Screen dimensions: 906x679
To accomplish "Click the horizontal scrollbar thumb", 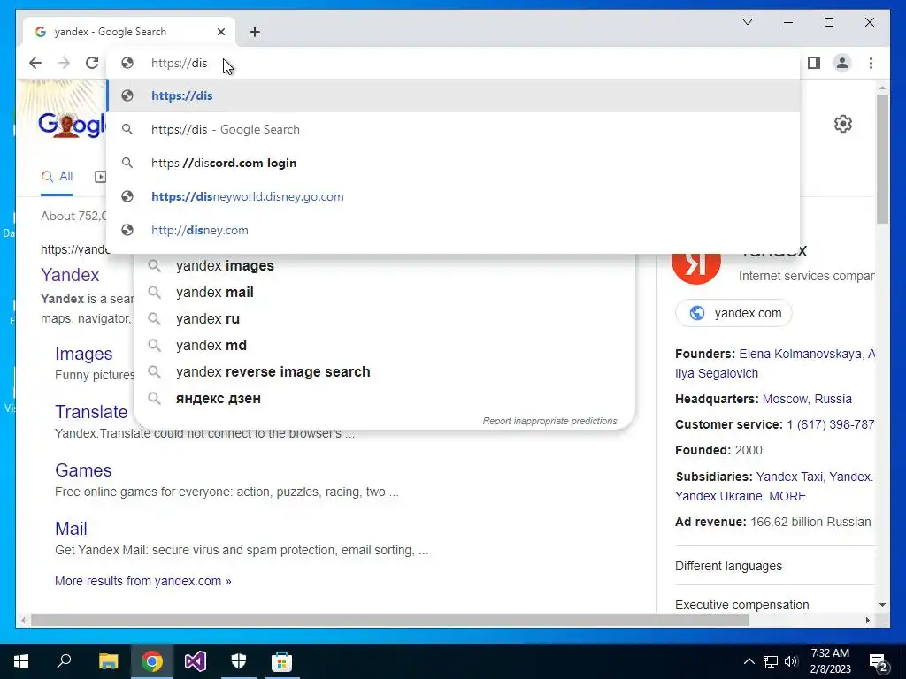I will [x=390, y=620].
